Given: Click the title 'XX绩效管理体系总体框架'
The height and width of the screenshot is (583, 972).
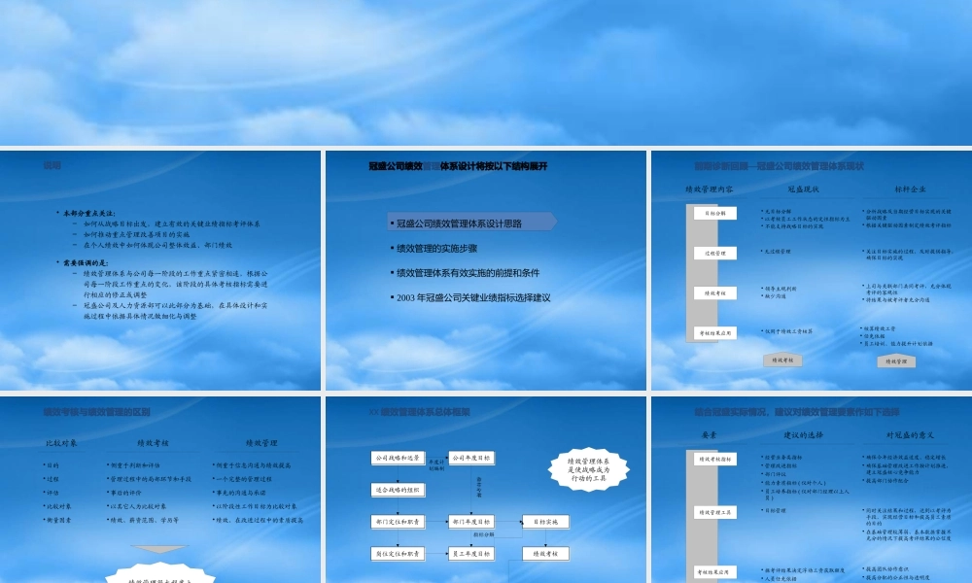Looking at the screenshot, I should (419, 412).
